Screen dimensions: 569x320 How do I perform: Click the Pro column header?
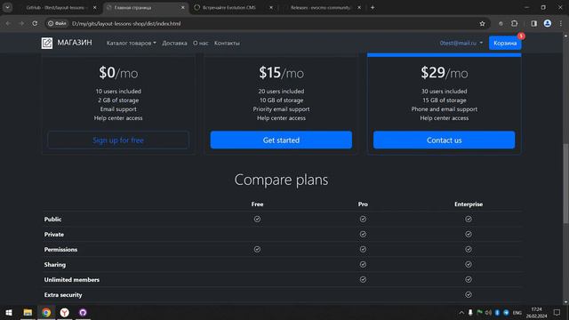[363, 204]
